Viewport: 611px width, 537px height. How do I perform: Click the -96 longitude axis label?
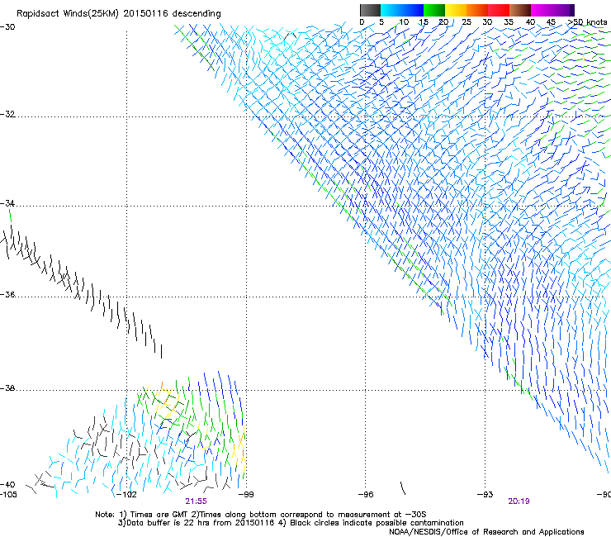pyautogui.click(x=366, y=495)
